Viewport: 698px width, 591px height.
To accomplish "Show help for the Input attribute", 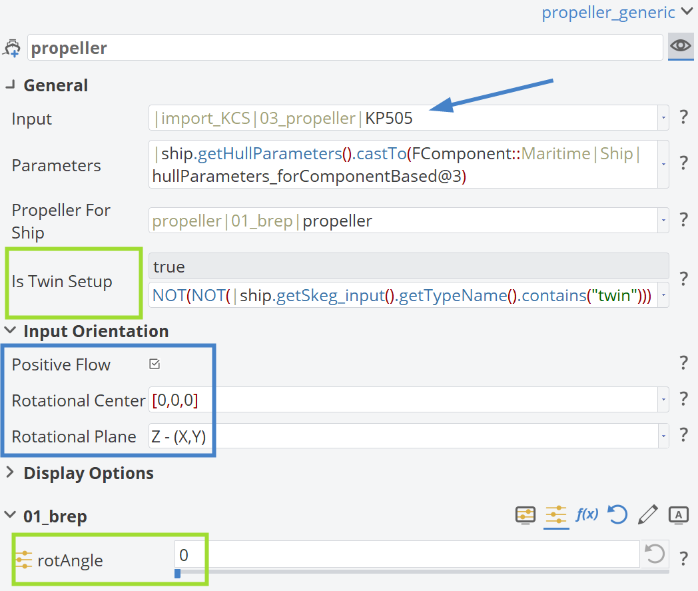I will (x=684, y=117).
